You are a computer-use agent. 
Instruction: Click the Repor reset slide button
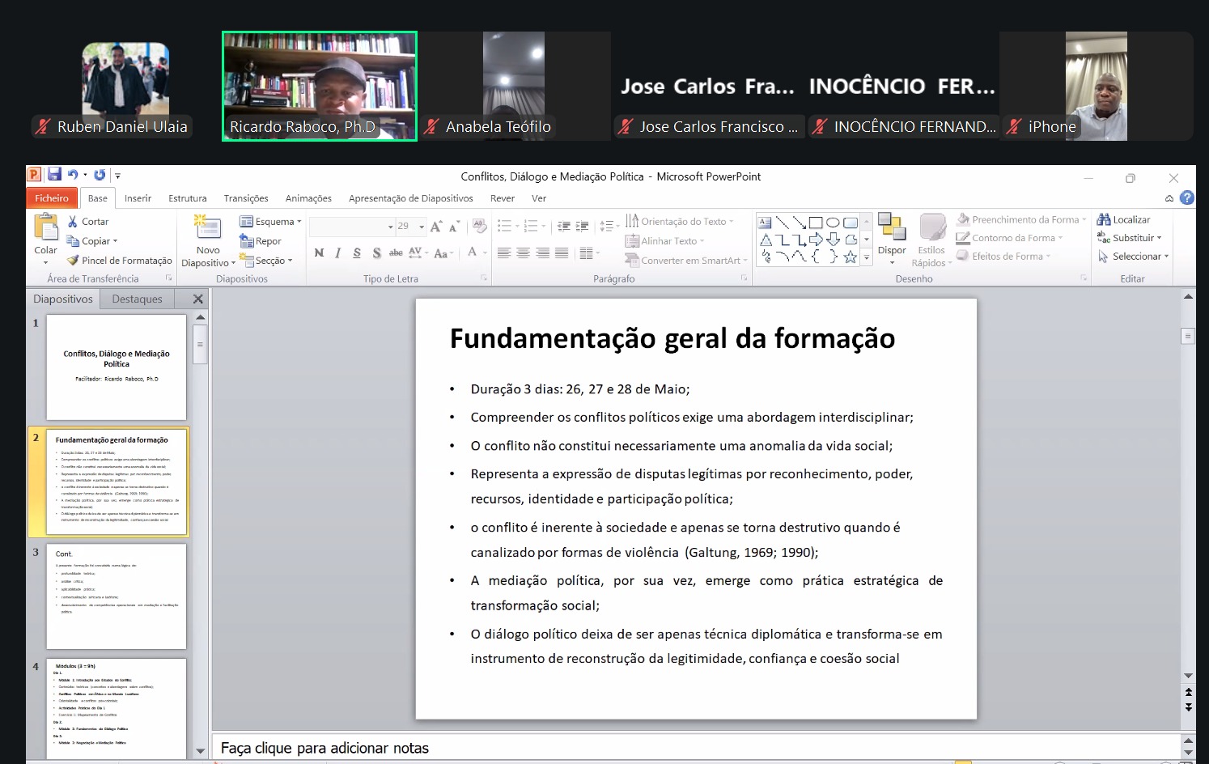(261, 240)
